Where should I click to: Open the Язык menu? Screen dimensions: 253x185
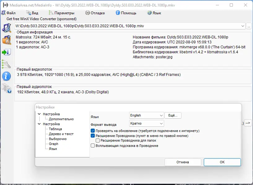point(154,13)
